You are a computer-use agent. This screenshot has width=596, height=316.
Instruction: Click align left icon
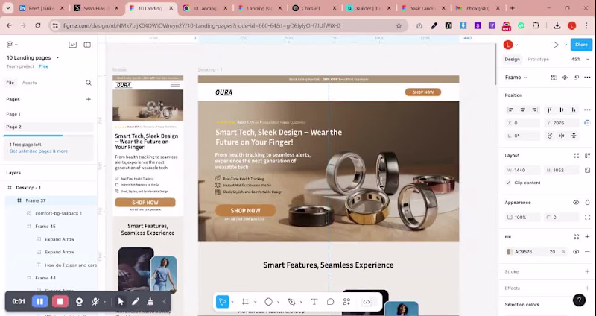[x=510, y=110]
